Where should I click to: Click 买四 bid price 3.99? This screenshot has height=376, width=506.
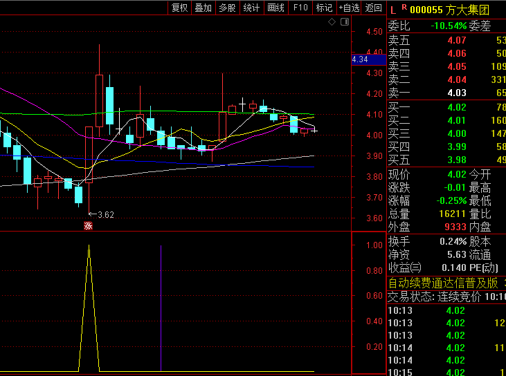coord(457,147)
